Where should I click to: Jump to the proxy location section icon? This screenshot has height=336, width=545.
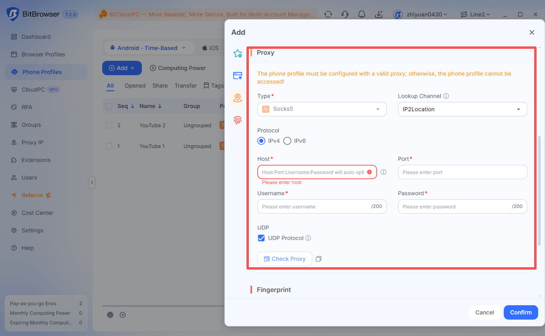click(x=238, y=98)
